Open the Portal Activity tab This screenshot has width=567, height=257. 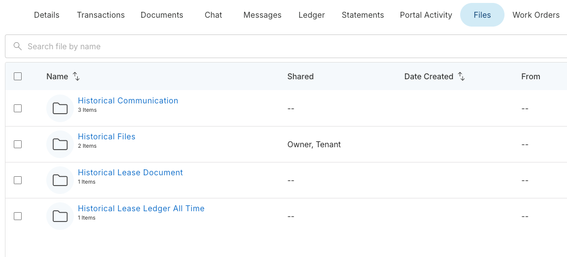pyautogui.click(x=426, y=15)
